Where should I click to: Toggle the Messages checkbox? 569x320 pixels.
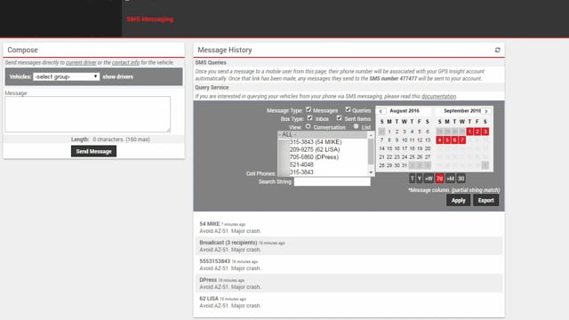[309, 109]
